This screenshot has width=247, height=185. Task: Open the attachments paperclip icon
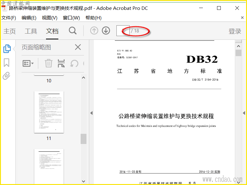click(x=6, y=76)
